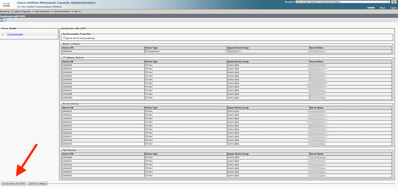Viewport: 398px width, 188px height.
Task: Select Device DN 10004014 cell
Action: point(103,126)
